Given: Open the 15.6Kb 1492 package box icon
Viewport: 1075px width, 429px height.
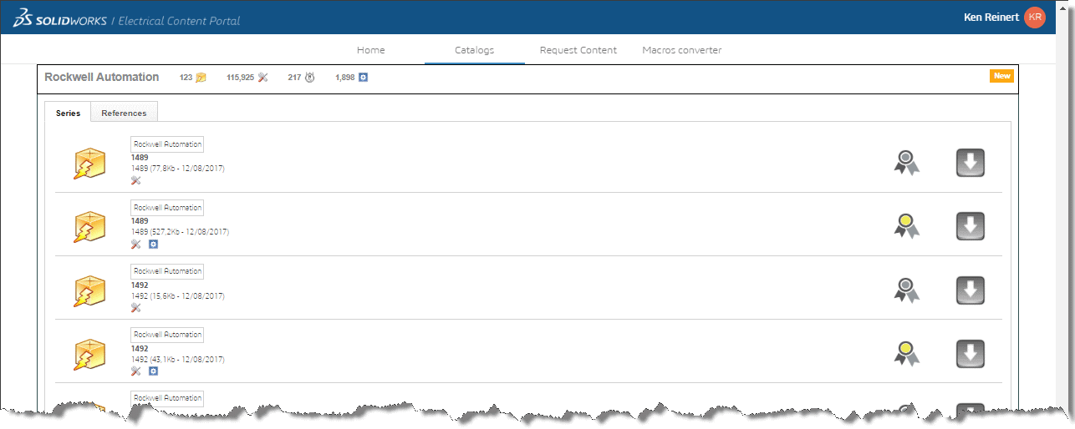Looking at the screenshot, I should coord(89,291).
